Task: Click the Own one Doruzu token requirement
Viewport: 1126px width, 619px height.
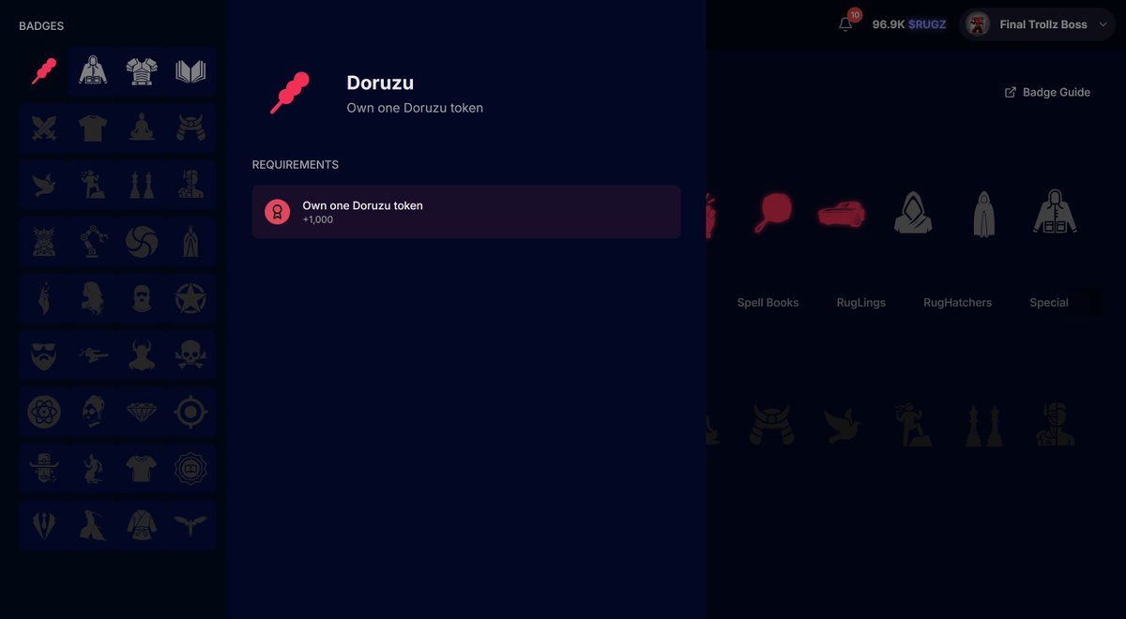Action: [466, 212]
